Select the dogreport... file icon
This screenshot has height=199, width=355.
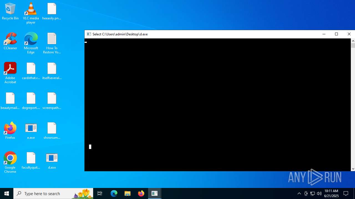coord(31,101)
